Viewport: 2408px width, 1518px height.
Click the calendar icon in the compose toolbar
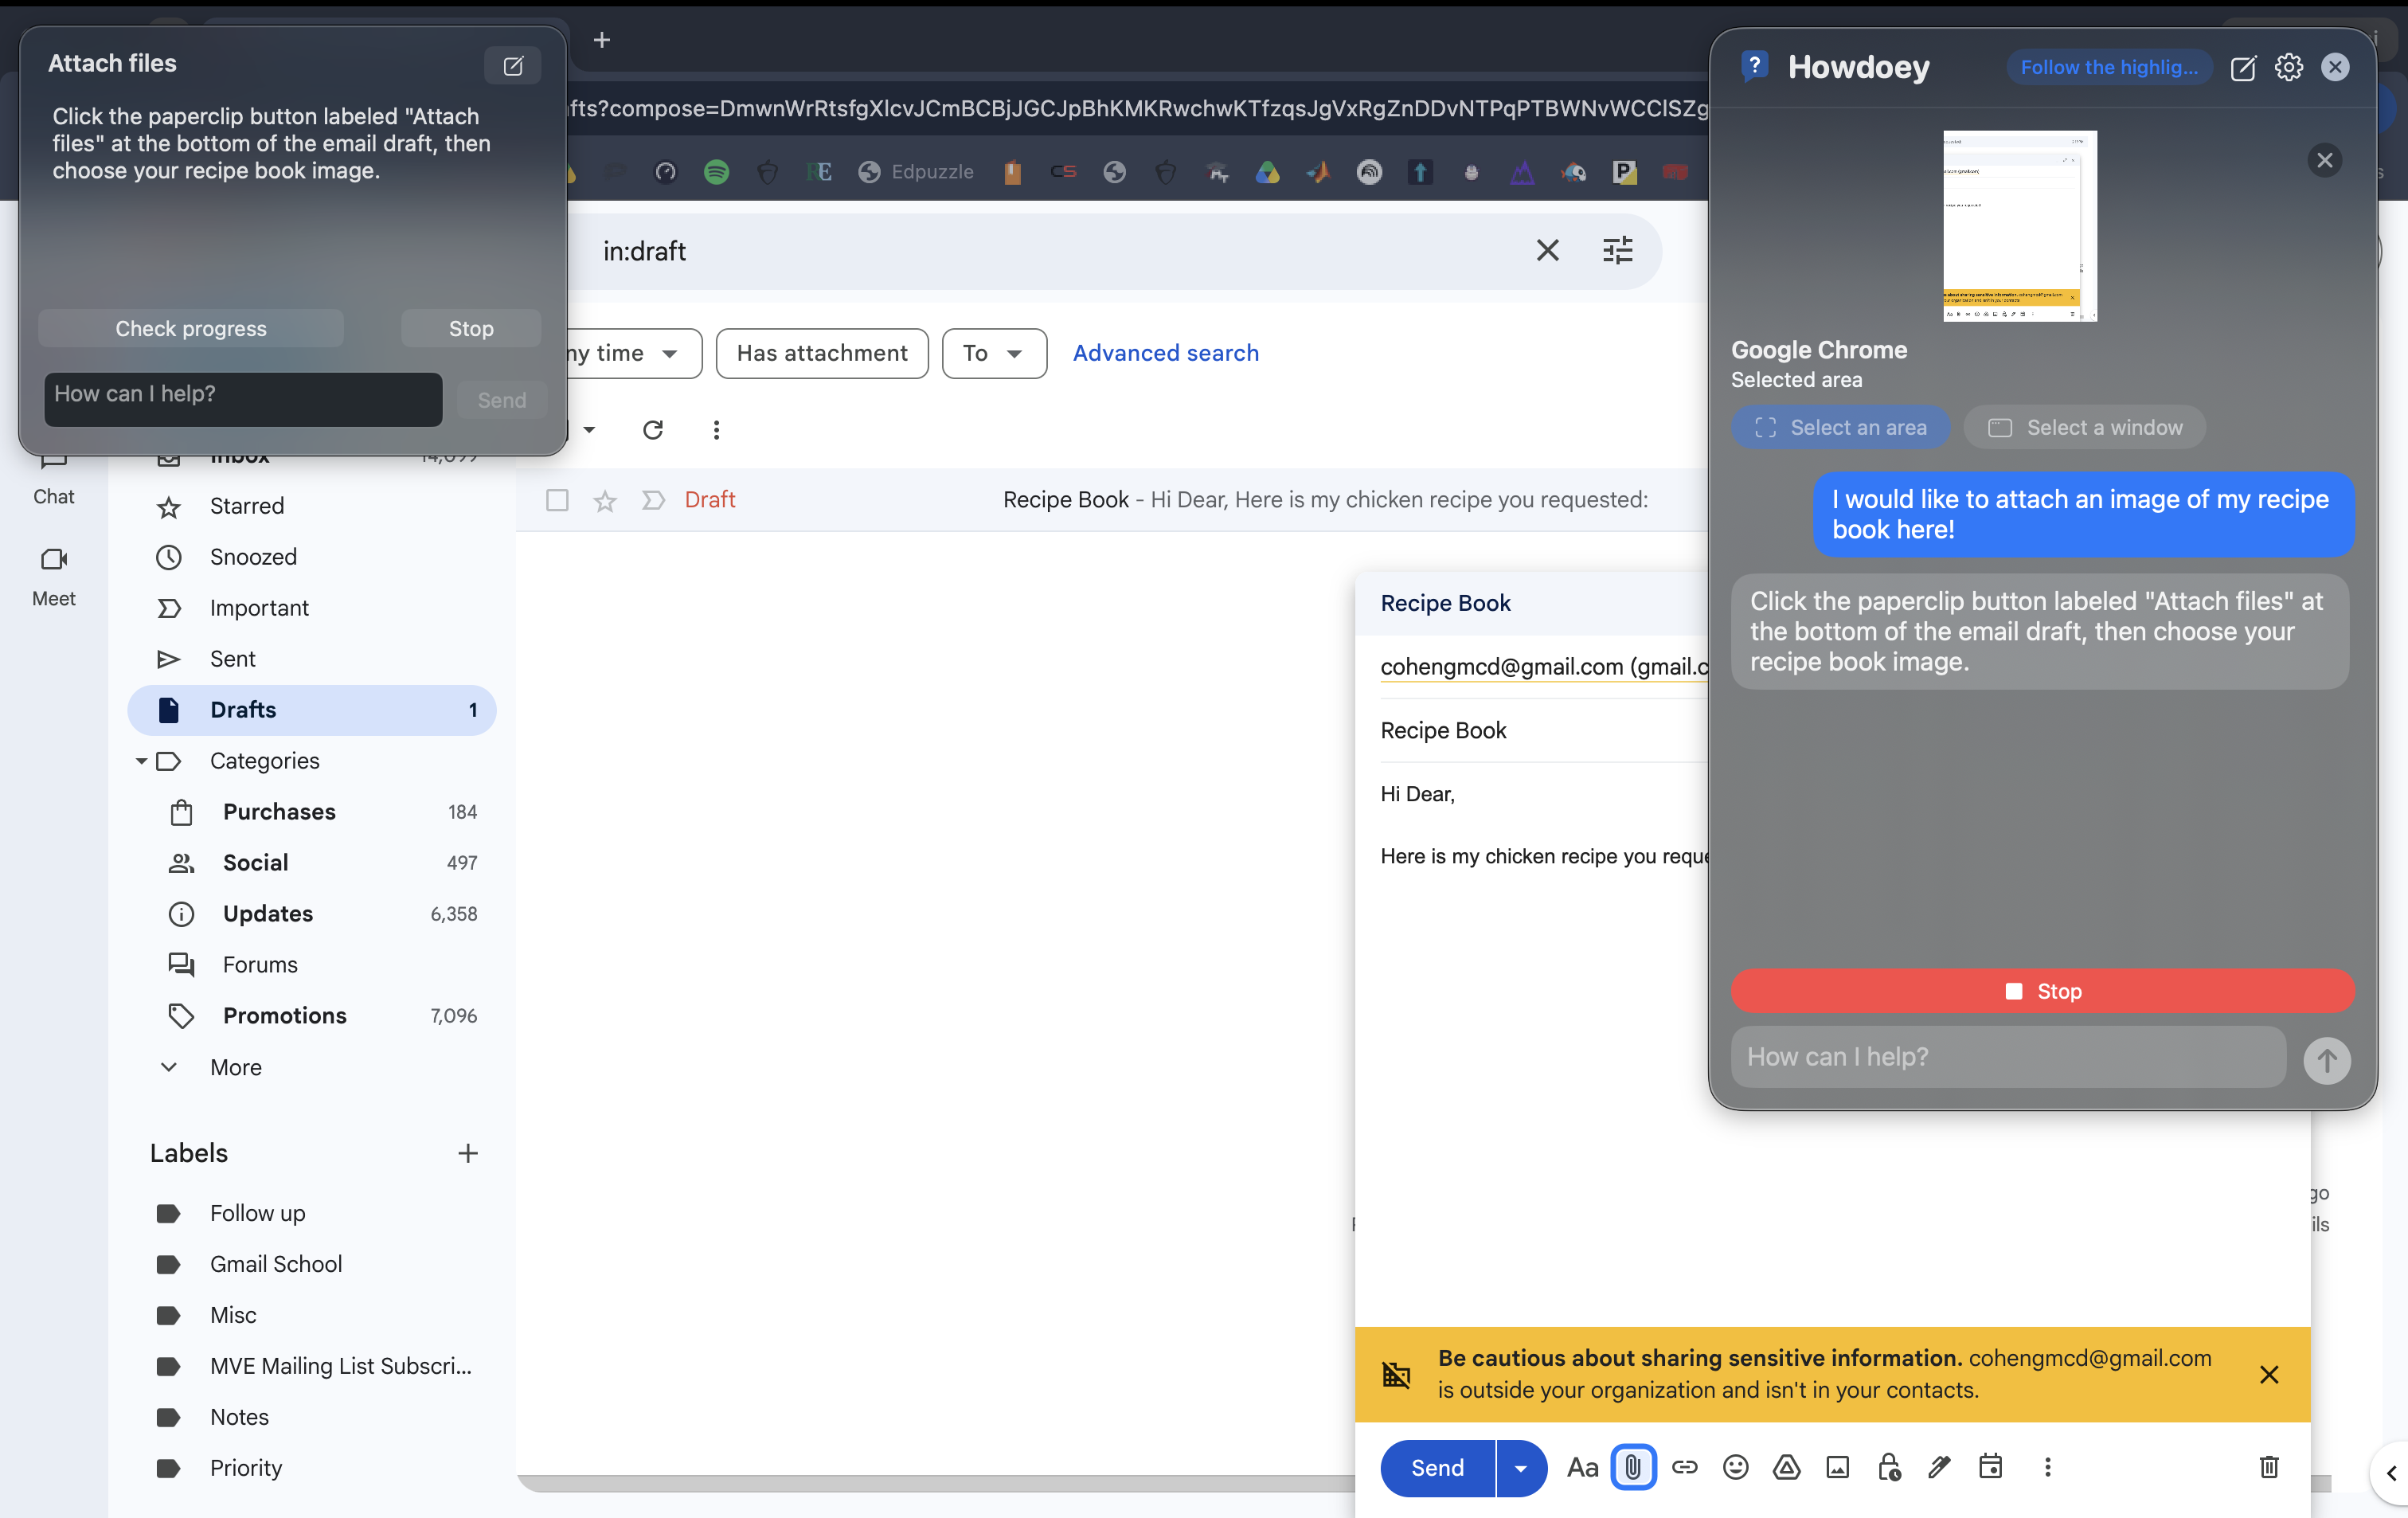1991,1466
